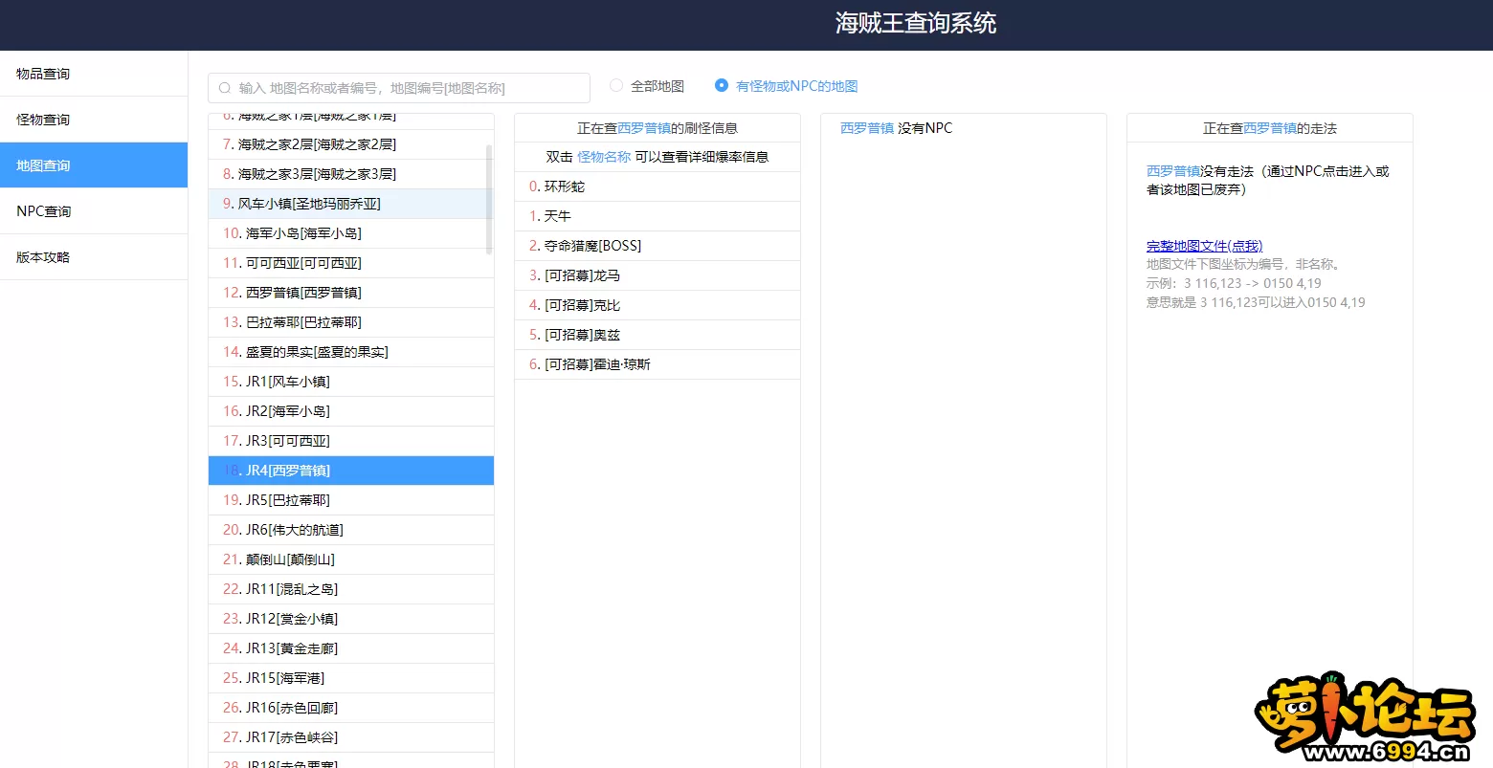Select map 17. JR3[可可西亚]
1493x768 pixels.
[x=351, y=441]
